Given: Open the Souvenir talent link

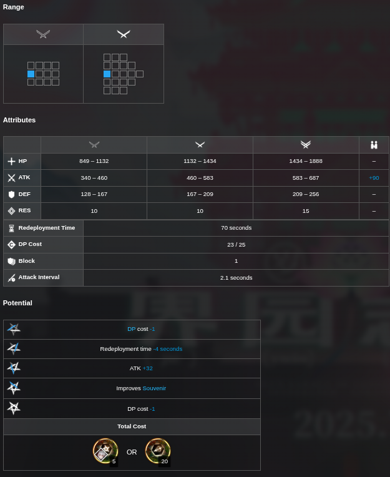Looking at the screenshot, I should coord(154,388).
